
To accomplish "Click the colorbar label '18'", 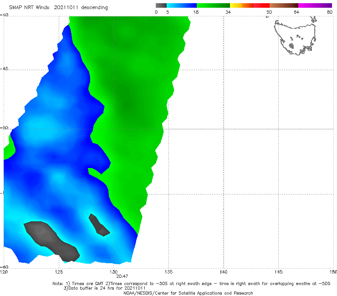I will click(x=196, y=12).
